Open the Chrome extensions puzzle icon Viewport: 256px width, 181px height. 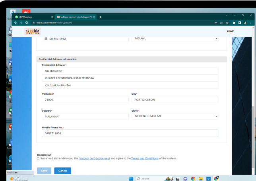pos(234,23)
